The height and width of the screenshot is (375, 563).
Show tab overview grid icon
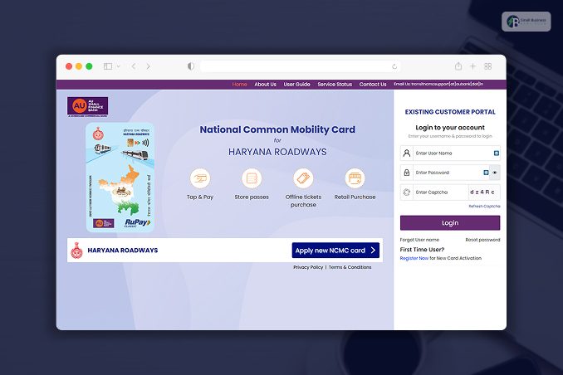click(x=487, y=66)
